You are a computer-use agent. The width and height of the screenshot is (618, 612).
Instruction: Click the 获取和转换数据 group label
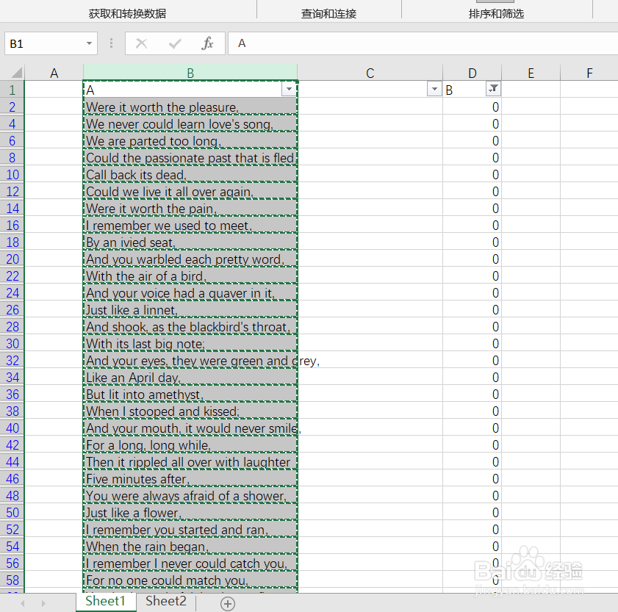click(x=127, y=14)
